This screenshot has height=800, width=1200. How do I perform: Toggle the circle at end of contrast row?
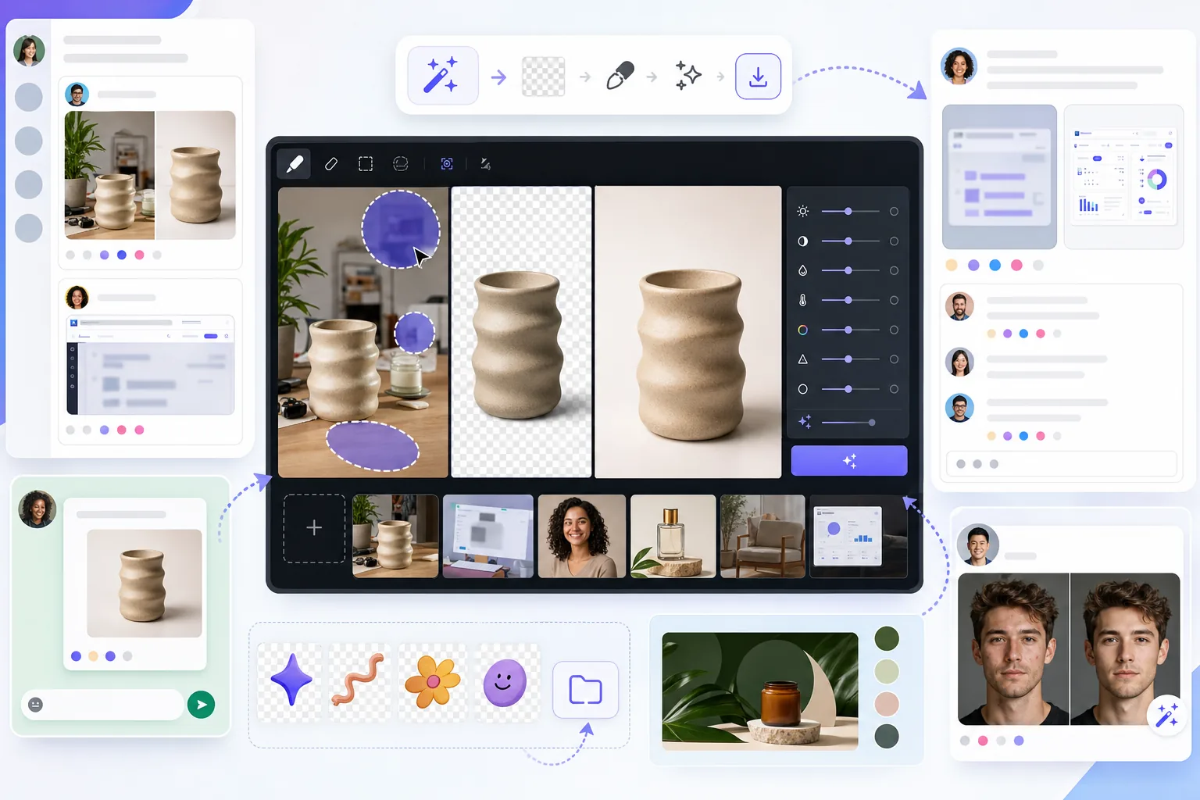coord(894,241)
